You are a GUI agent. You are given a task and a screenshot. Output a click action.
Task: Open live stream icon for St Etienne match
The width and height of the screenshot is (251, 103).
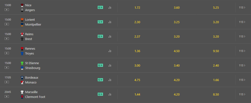tap(7, 68)
